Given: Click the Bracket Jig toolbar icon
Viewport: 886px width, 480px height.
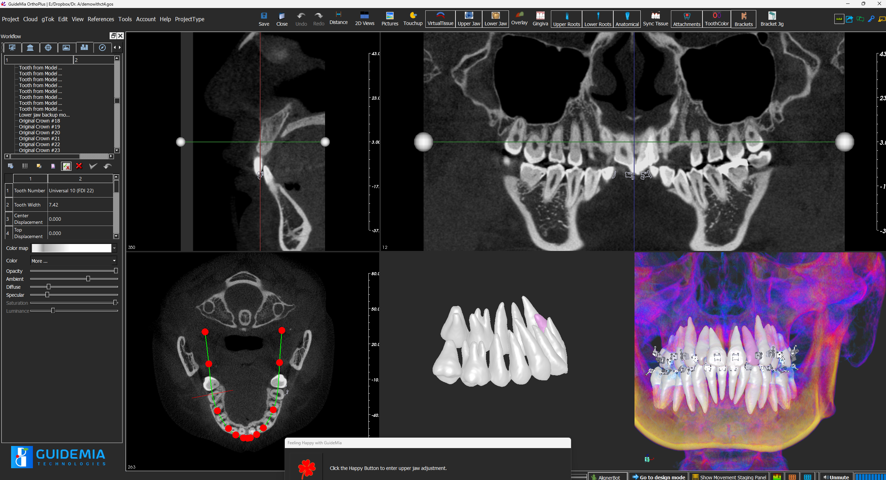Looking at the screenshot, I should coord(772,19).
